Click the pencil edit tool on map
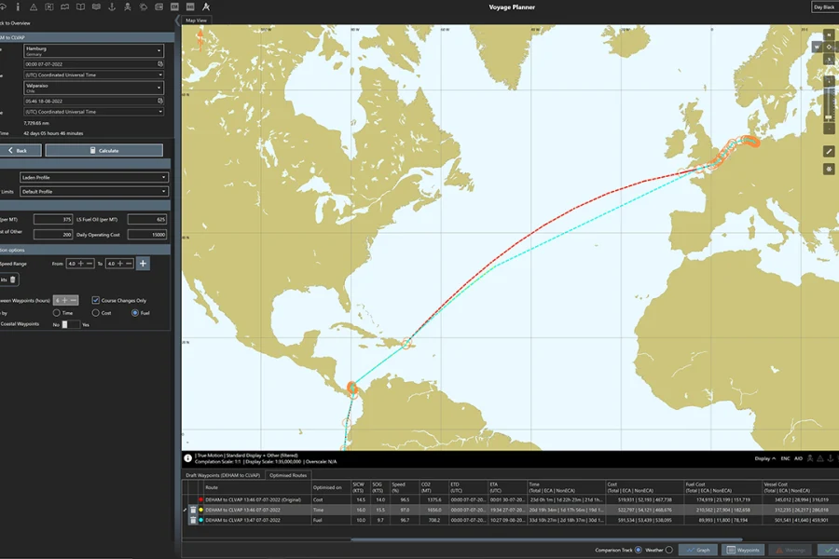839x559 pixels. point(829,151)
